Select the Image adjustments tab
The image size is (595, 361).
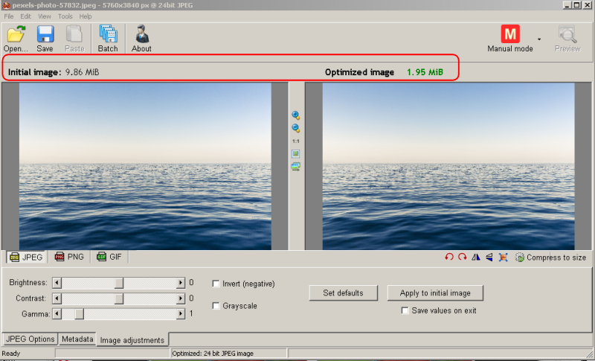click(132, 340)
